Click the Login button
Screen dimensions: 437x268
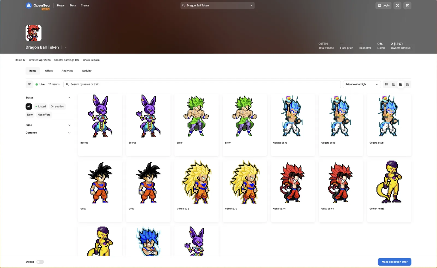[x=383, y=5]
